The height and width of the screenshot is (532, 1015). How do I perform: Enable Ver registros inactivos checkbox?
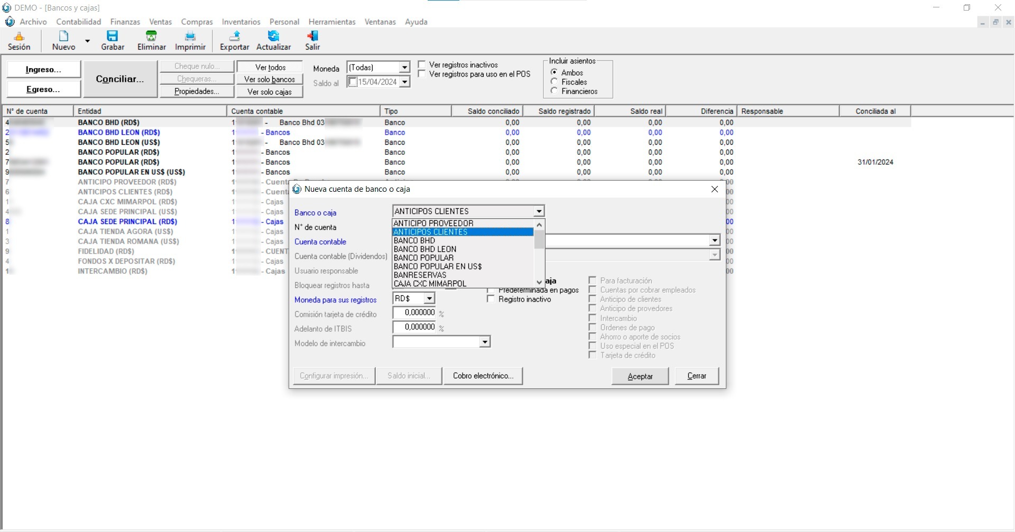click(422, 64)
